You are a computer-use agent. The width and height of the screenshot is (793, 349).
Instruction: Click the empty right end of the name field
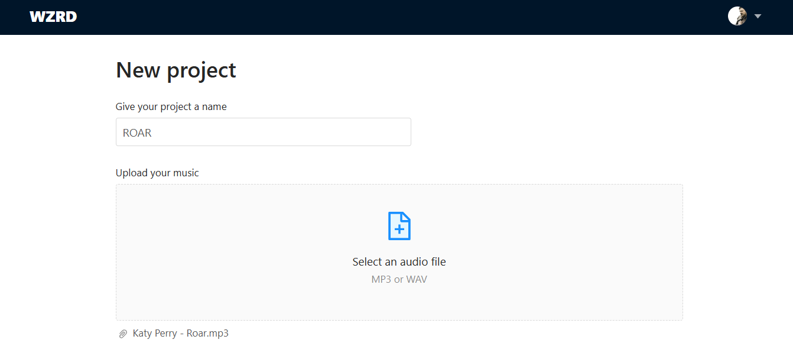click(378, 132)
